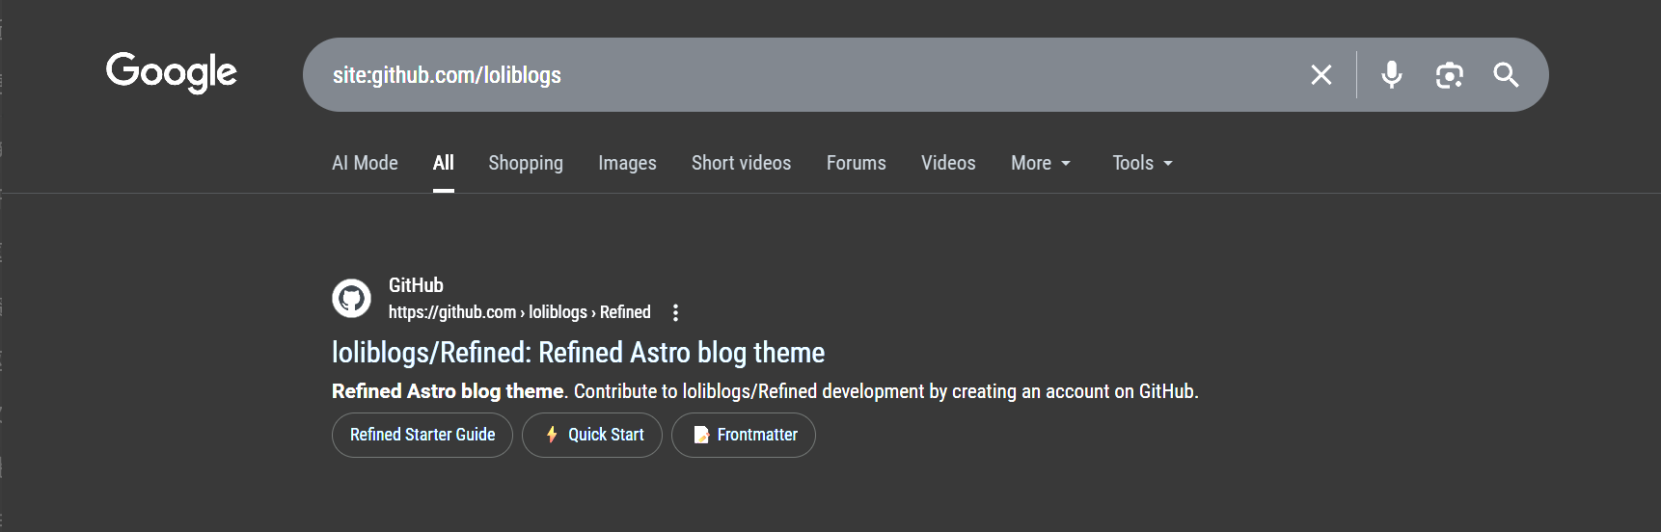
Task: Expand the Tools dropdown
Action: pos(1142,163)
